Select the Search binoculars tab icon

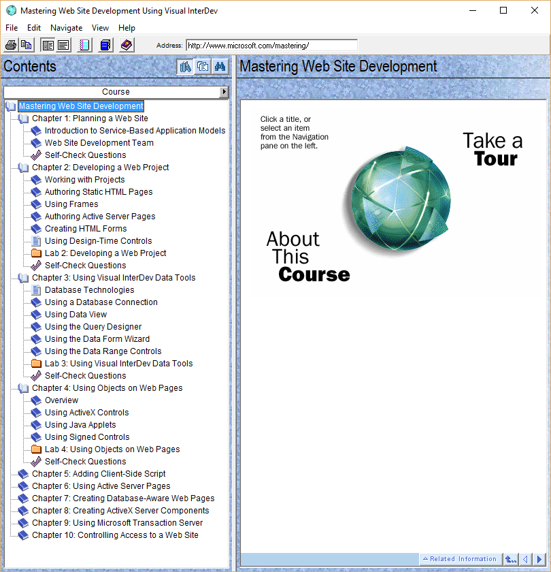pyautogui.click(x=220, y=67)
